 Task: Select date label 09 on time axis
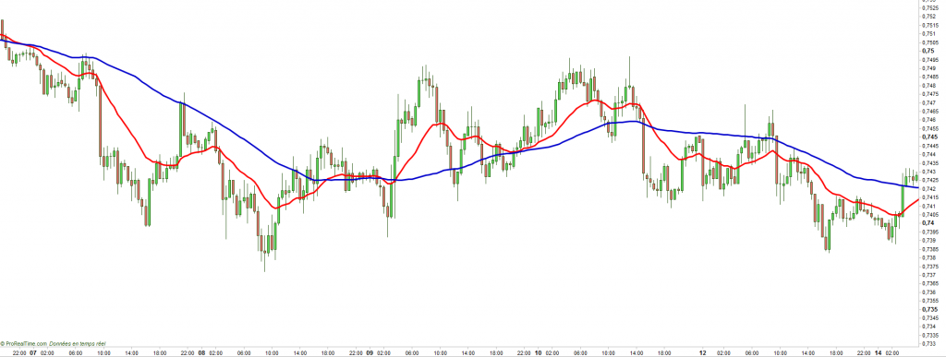(x=370, y=352)
